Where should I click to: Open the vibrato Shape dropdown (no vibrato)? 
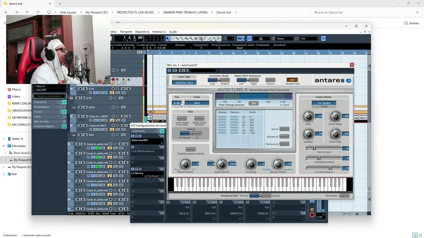[324, 103]
